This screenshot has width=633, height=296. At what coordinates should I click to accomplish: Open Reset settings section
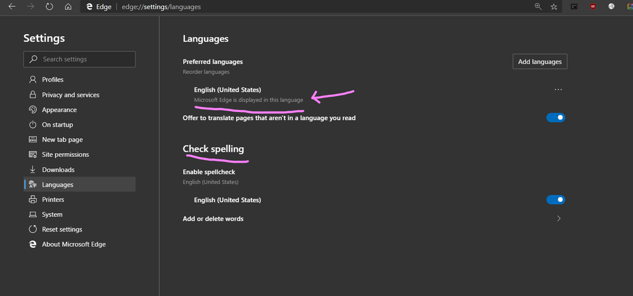tap(80, 229)
